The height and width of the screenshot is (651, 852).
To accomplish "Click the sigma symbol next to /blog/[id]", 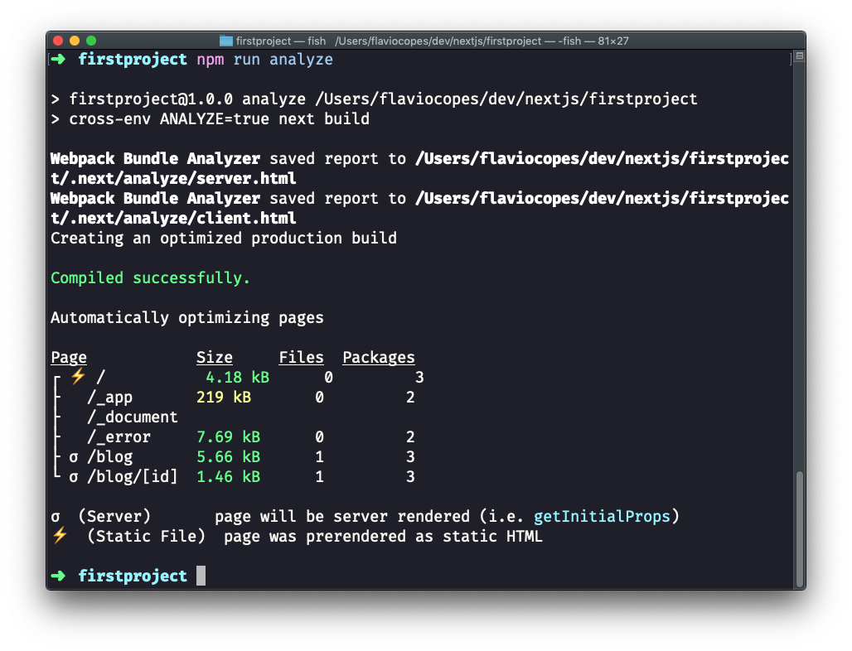I will coord(74,477).
